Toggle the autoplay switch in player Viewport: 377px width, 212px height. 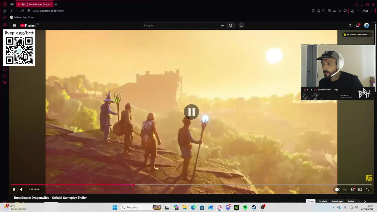338,189
